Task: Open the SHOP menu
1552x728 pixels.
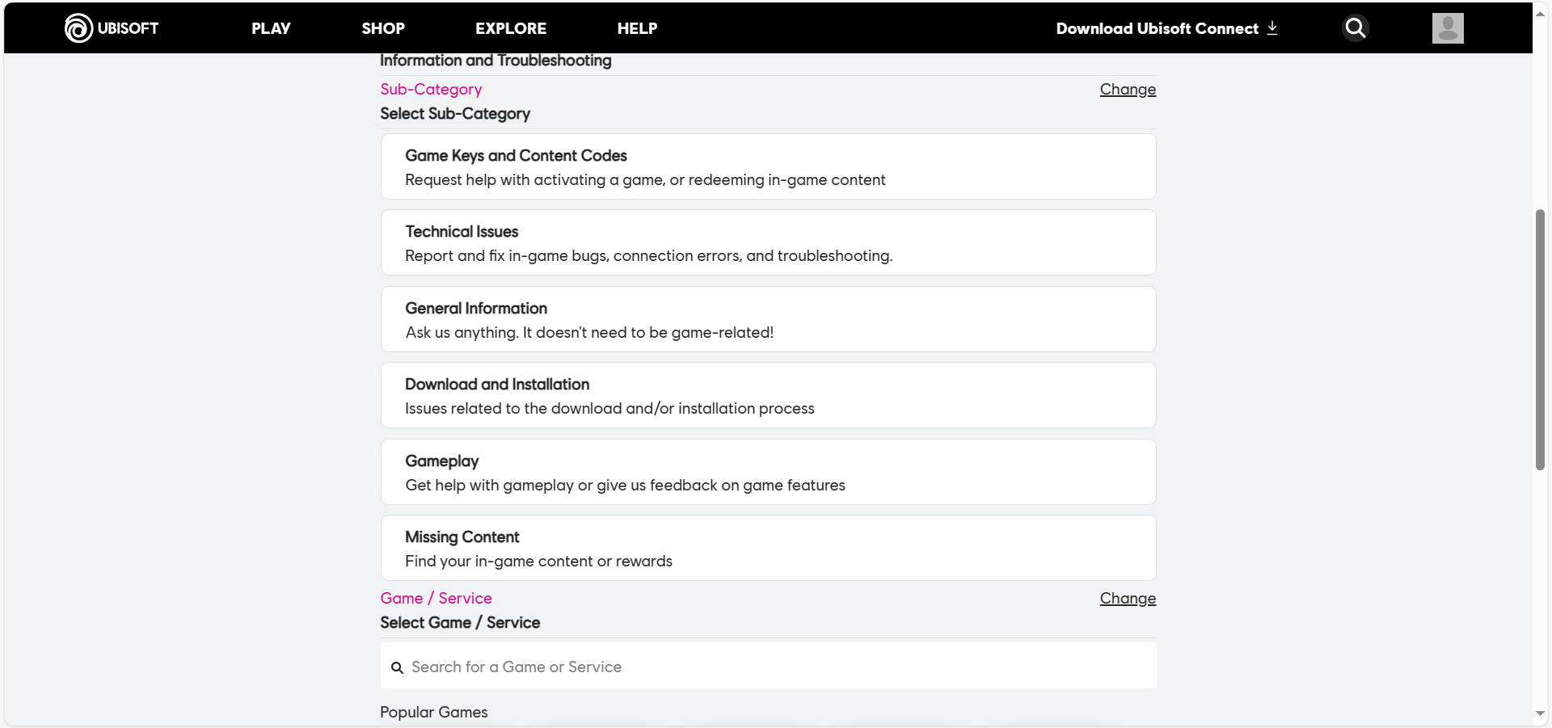Action: point(383,28)
